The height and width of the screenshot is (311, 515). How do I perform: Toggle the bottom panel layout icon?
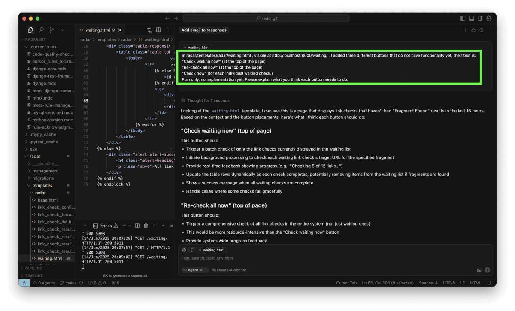tap(471, 18)
